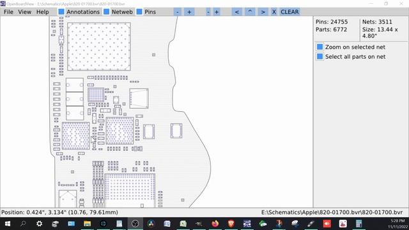This screenshot has width=409, height=230.
Task: Open the Windows Start menu
Action: click(8, 224)
